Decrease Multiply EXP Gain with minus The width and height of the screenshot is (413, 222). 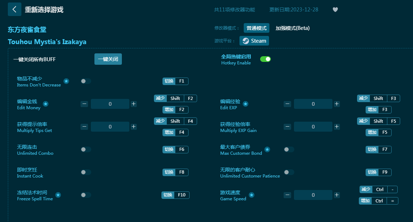tap(287, 127)
